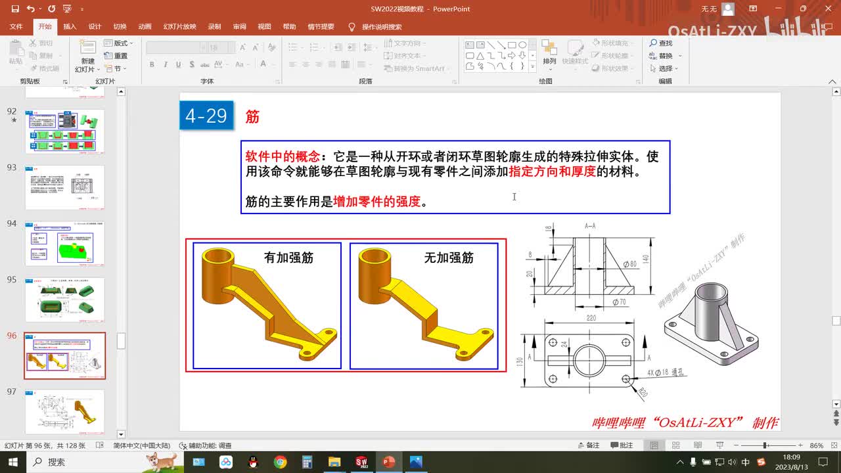Customize the quick access toolbar dropdown
This screenshot has height=473, width=841.
coord(81,9)
